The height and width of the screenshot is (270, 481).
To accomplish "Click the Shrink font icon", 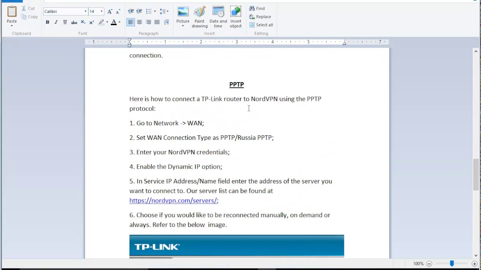I will 118,12.
